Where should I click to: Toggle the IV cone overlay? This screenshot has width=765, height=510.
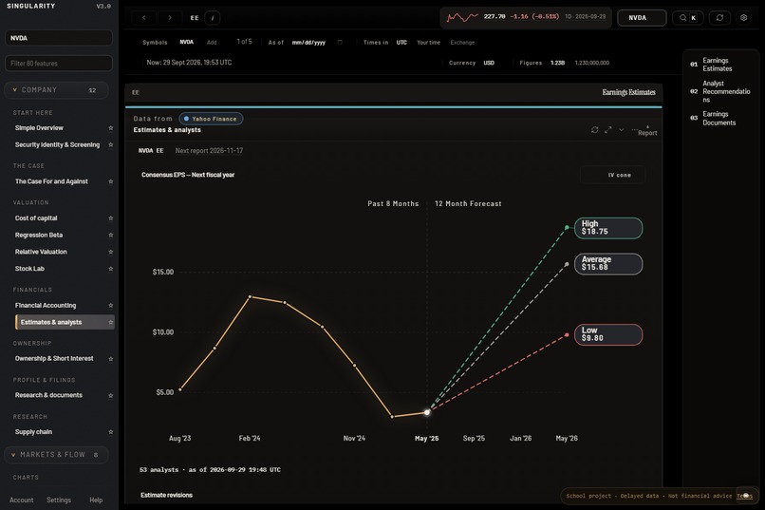(613, 175)
